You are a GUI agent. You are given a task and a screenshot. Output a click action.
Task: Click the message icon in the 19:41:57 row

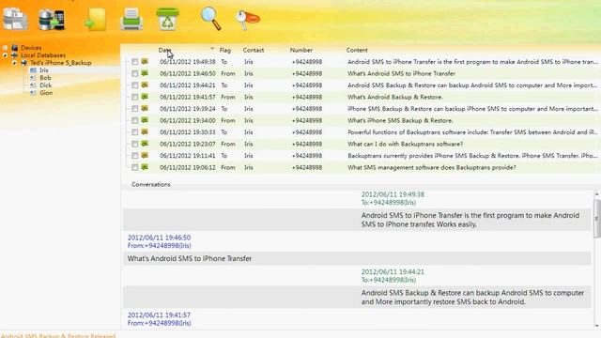[145, 97]
